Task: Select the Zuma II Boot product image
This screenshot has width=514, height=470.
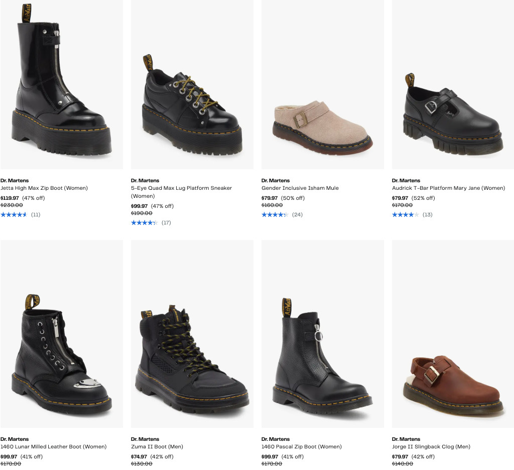Action: pyautogui.click(x=192, y=333)
